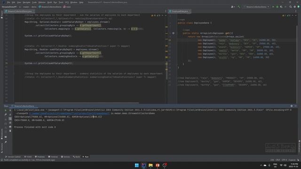
Task: Open the run configuration dropdown StreamsCollectorsDemo
Action: [x=256, y=7]
